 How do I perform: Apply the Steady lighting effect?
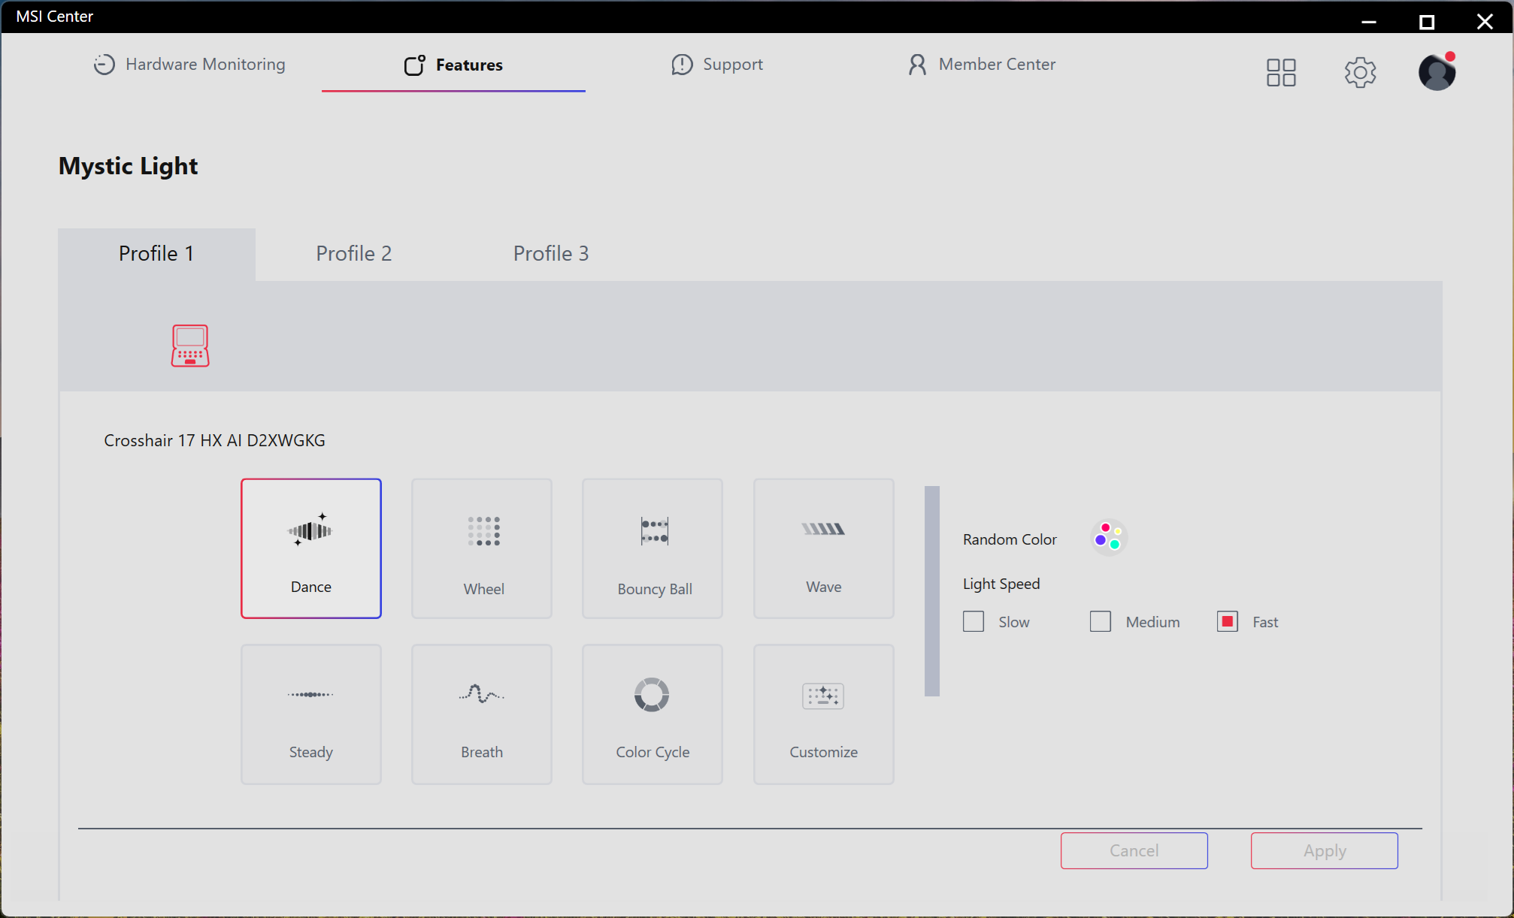[x=310, y=714]
